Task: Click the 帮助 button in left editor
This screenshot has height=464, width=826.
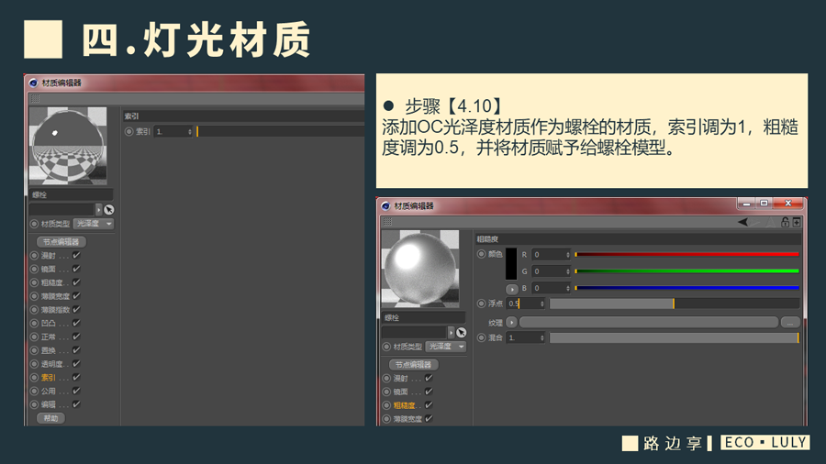Action: pyautogui.click(x=51, y=418)
